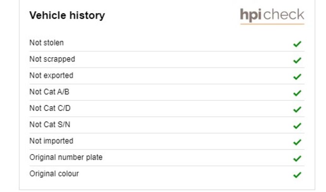Screen dimensions: 326x192
Task: Click the Not Cat C/D label
Action: (x=50, y=108)
